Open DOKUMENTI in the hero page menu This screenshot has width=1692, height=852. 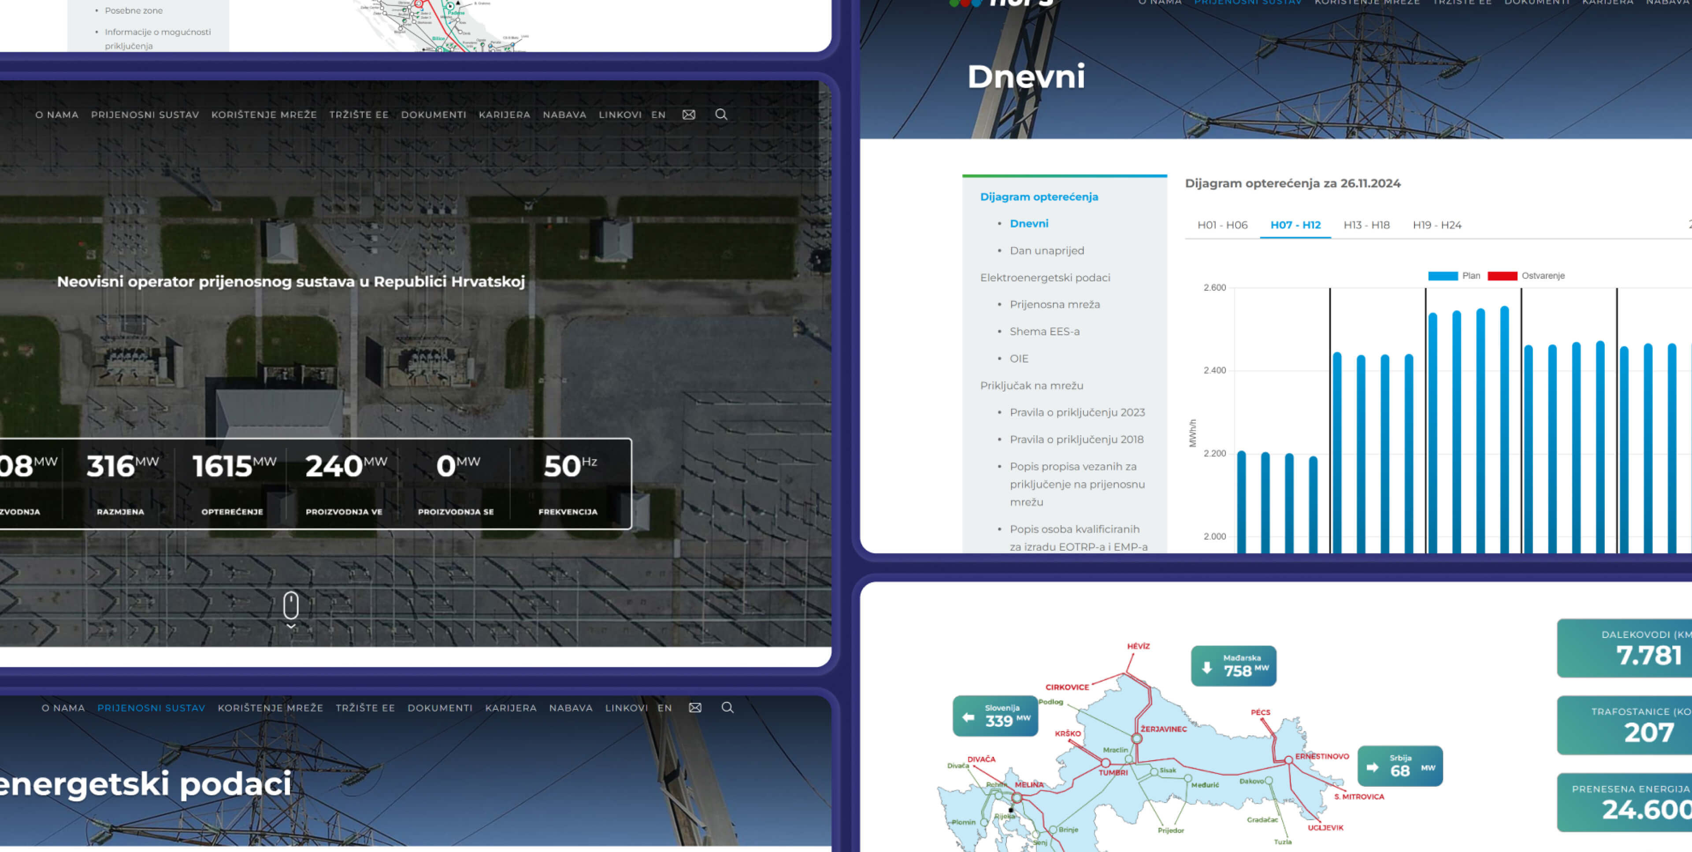(x=434, y=114)
